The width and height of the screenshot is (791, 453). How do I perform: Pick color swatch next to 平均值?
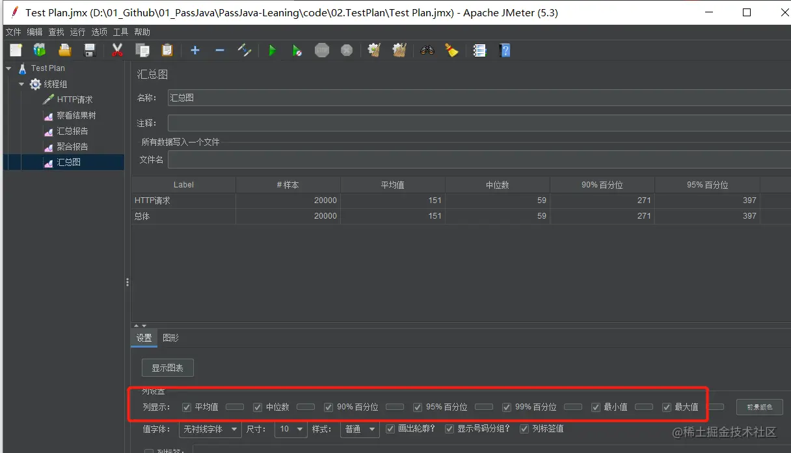point(235,407)
